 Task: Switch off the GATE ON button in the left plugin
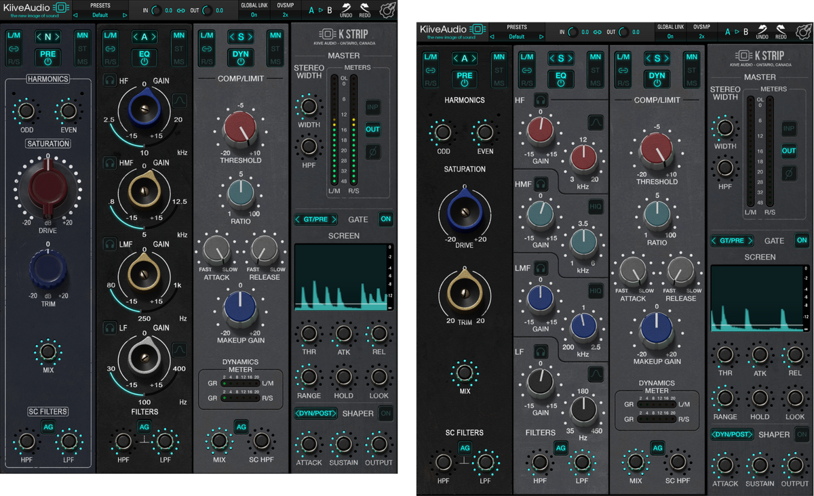tap(386, 220)
